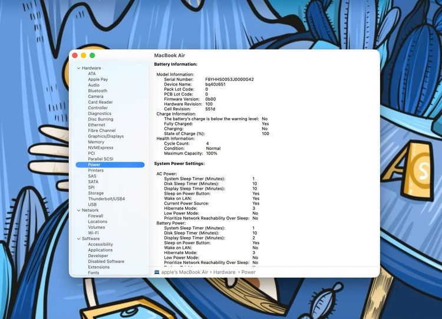442x319 pixels.
Task: Select Disabled Software in the sidebar
Action: click(106, 261)
